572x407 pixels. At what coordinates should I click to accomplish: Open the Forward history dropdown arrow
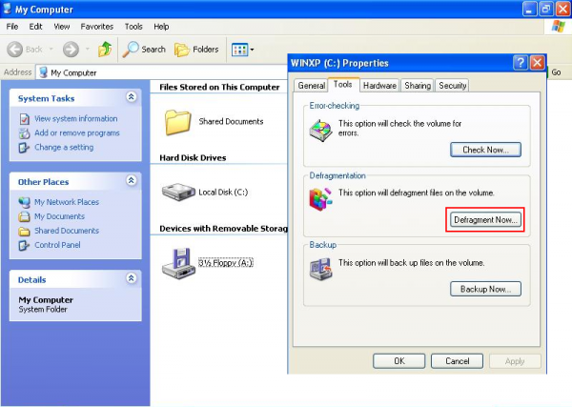pyautogui.click(x=87, y=49)
